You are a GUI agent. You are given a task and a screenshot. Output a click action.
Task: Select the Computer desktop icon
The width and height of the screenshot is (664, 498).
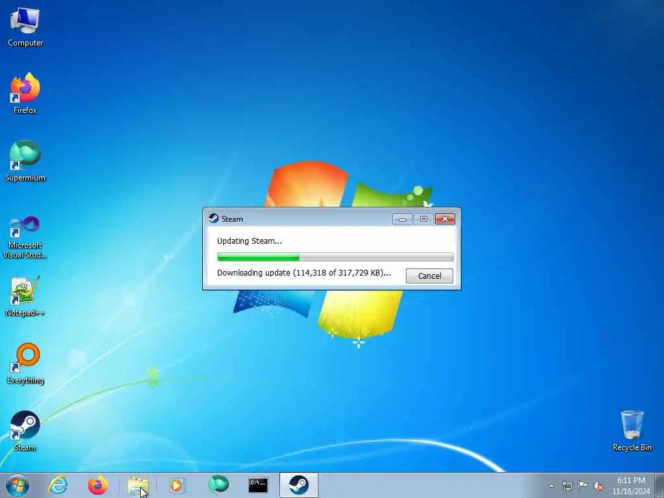[25, 27]
